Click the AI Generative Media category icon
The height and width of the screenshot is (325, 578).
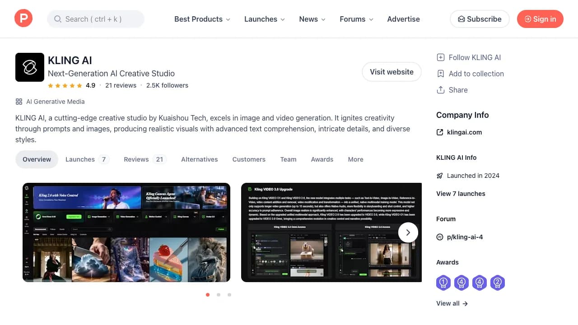pos(19,102)
